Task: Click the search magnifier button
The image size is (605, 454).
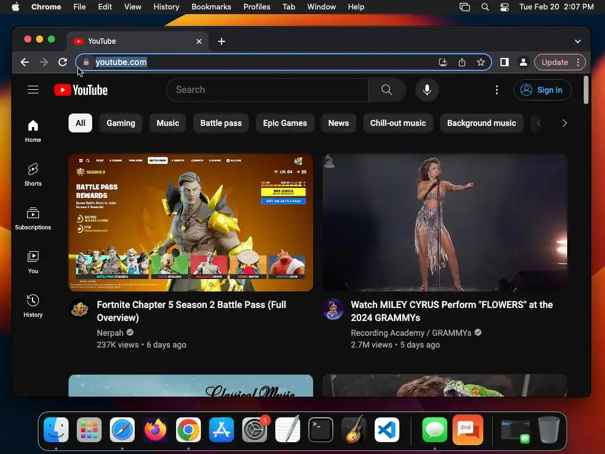Action: pos(386,90)
